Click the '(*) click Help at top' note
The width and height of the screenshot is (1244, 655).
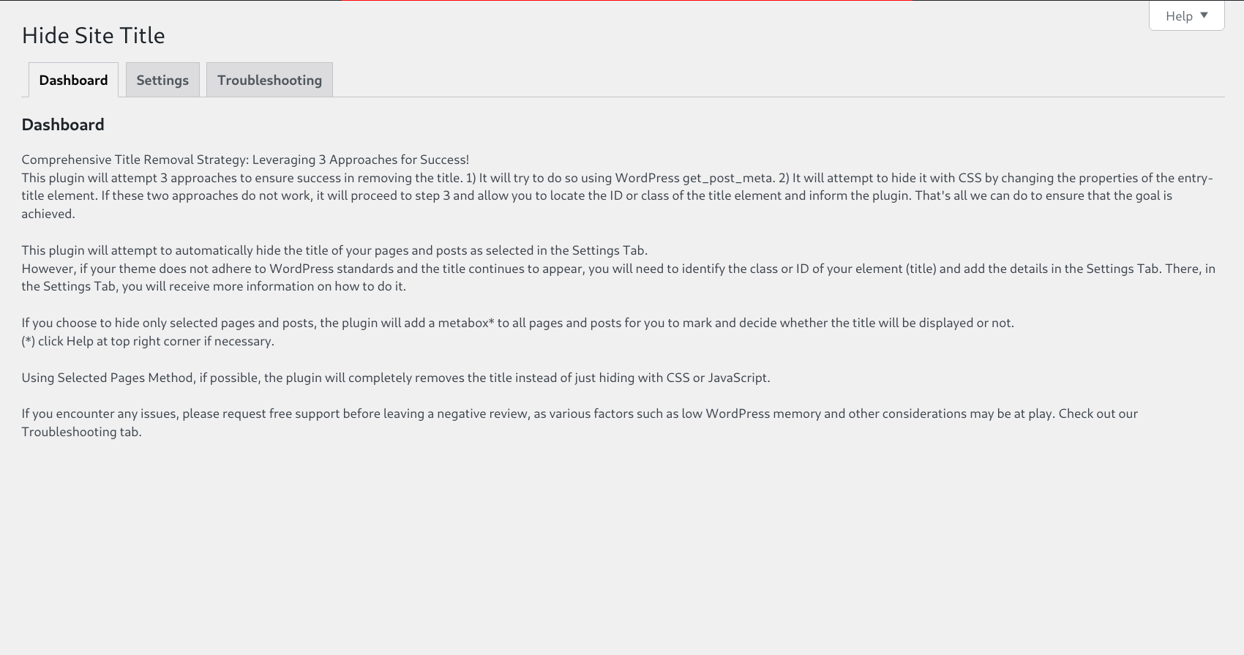148,341
